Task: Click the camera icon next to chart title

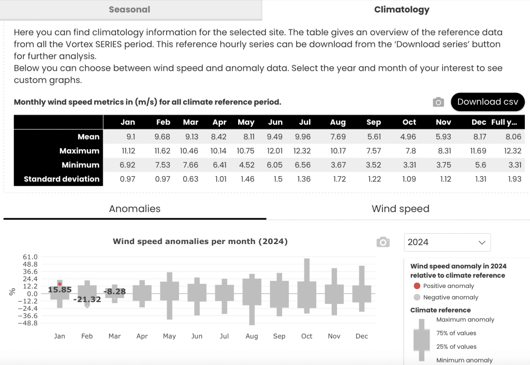Action: (383, 242)
